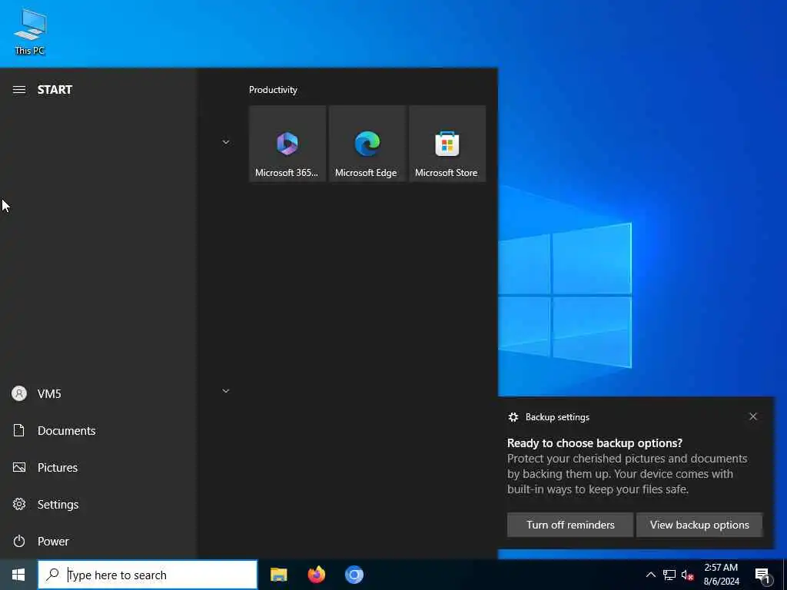
Task: Click the Backup settings gear icon
Action: point(513,417)
